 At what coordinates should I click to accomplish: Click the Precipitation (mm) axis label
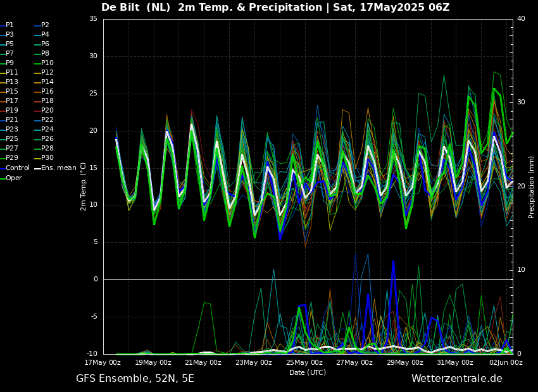[x=532, y=187]
